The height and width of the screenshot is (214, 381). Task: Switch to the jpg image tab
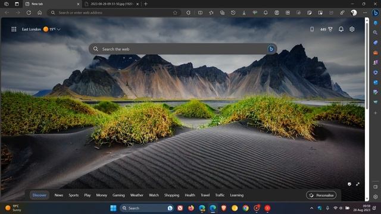pos(112,4)
